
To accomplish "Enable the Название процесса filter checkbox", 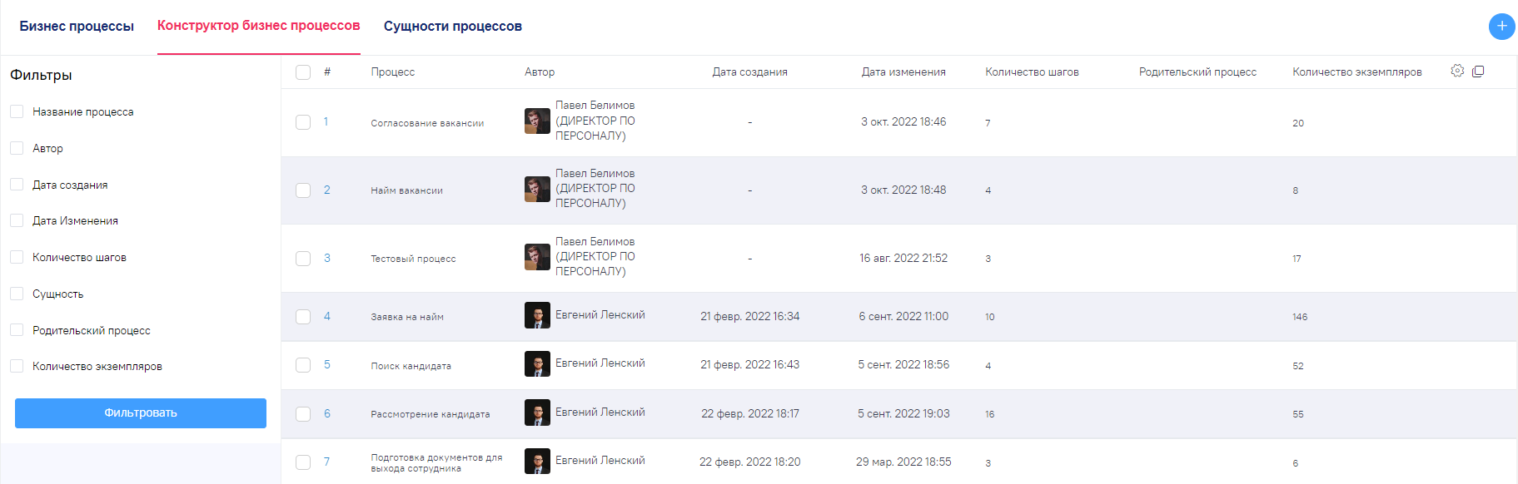I will pyautogui.click(x=17, y=111).
